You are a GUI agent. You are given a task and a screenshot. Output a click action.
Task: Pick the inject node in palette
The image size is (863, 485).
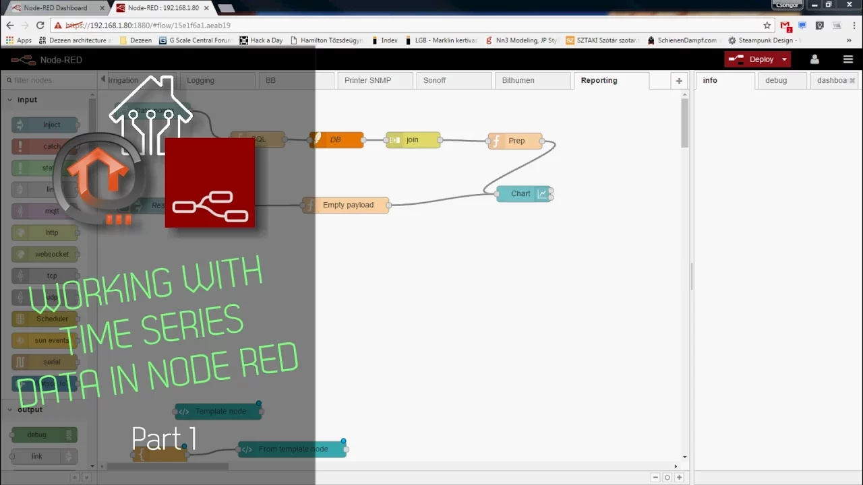pos(45,125)
